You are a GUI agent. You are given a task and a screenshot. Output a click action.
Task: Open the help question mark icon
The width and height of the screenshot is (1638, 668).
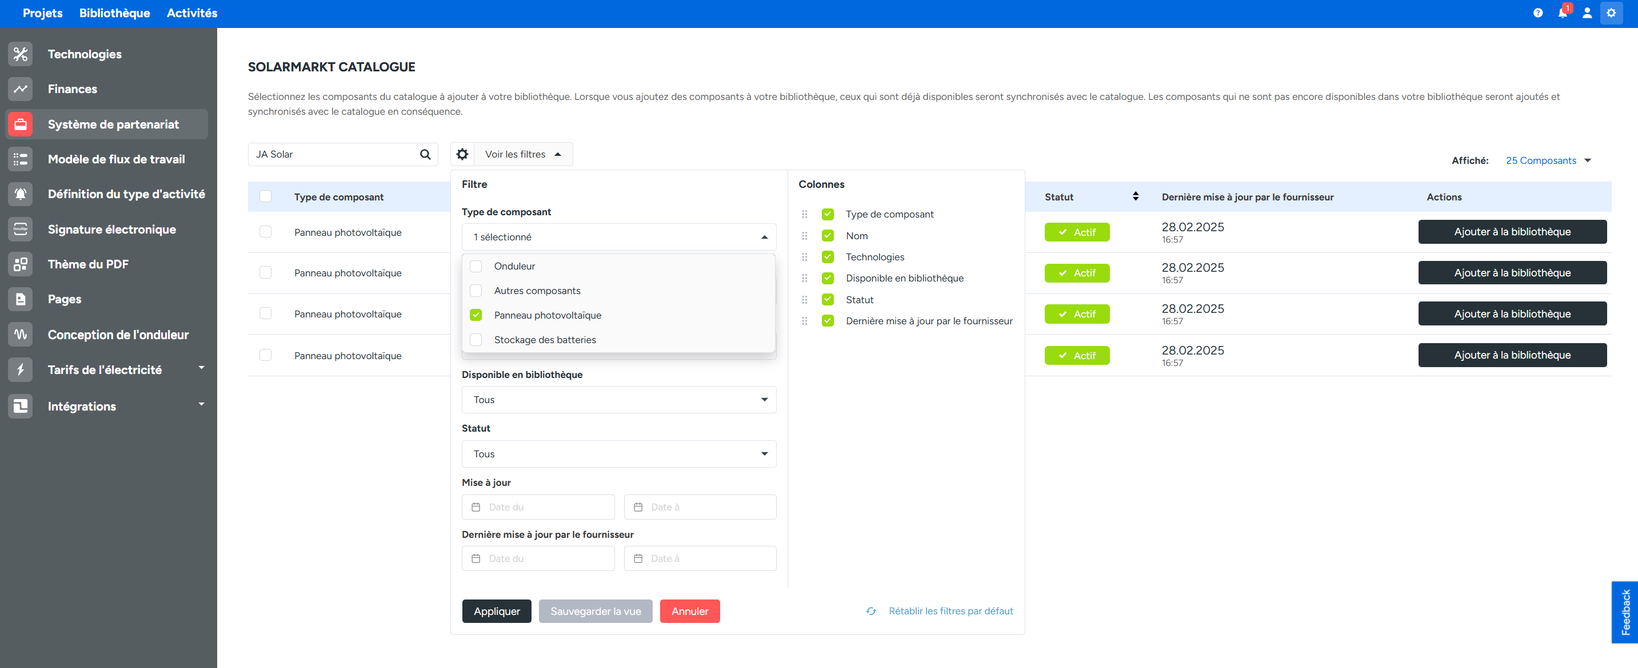(1537, 13)
